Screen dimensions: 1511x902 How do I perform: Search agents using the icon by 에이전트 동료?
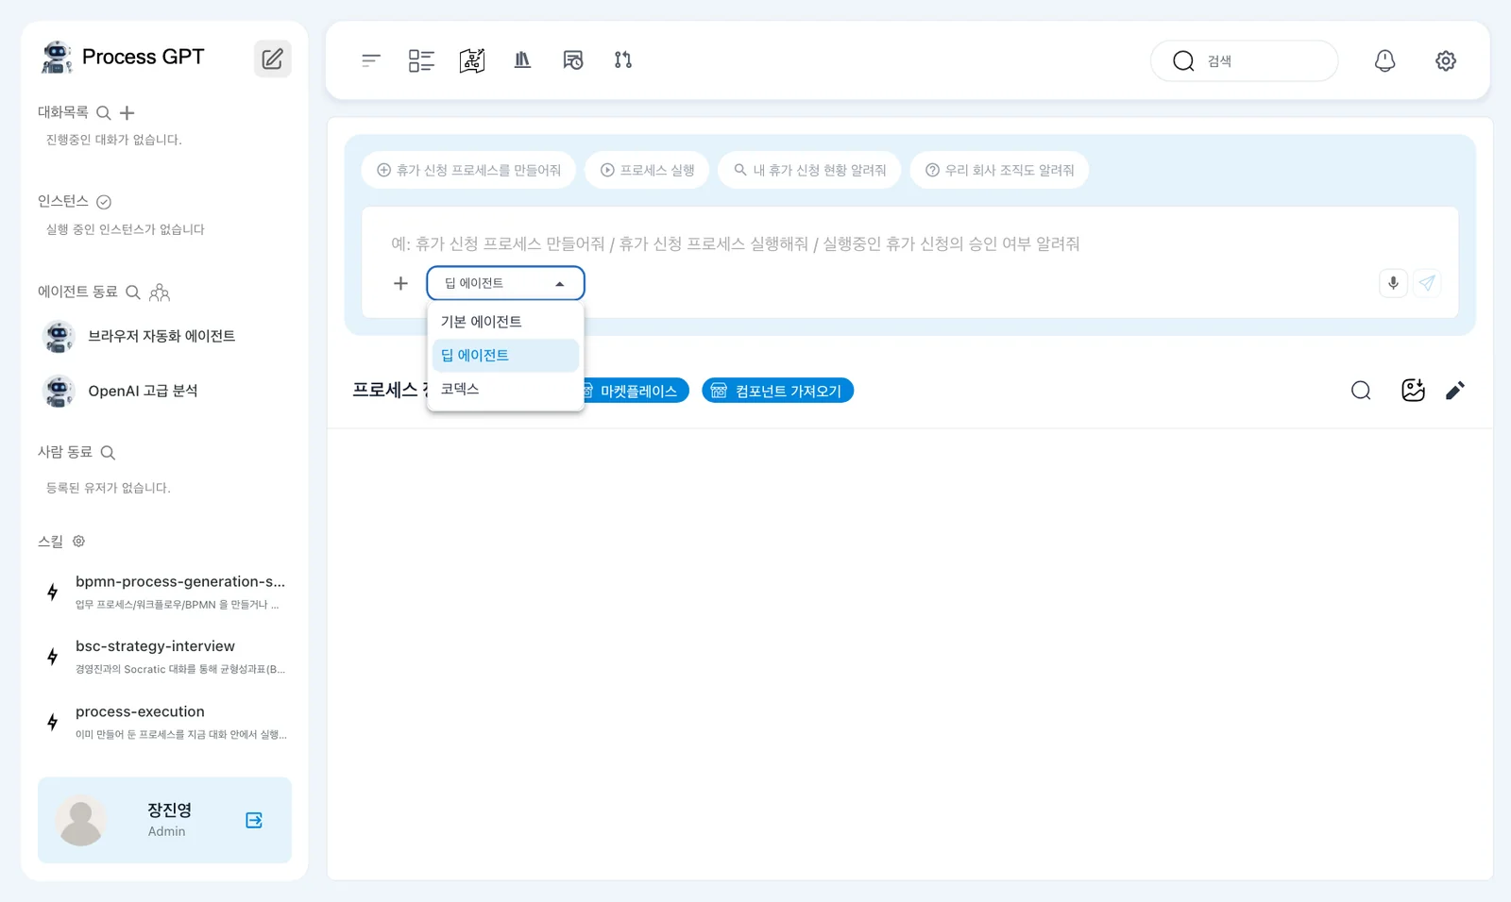tap(133, 292)
